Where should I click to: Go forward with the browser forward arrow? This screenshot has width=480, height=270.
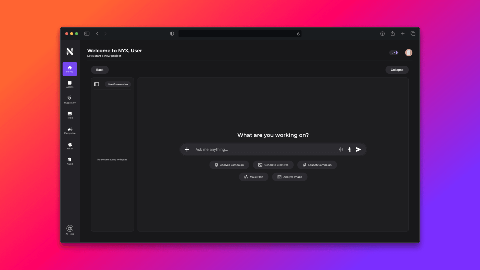(x=105, y=34)
